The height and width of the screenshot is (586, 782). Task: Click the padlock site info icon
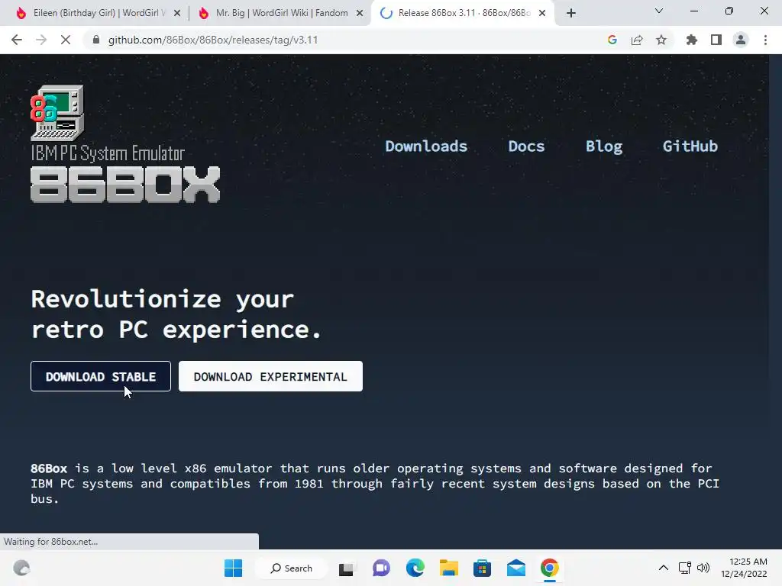tap(96, 40)
